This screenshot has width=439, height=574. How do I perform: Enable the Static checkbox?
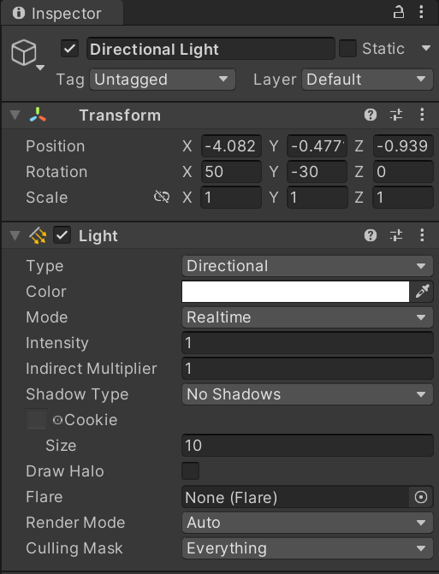pos(347,49)
